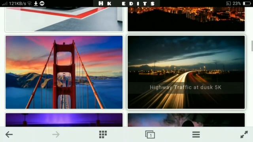Image resolution: width=253 pixels, height=142 pixels.
Task: Open the Highway Traffic at dusk 5K wallpaper
Action: pyautogui.click(x=186, y=72)
